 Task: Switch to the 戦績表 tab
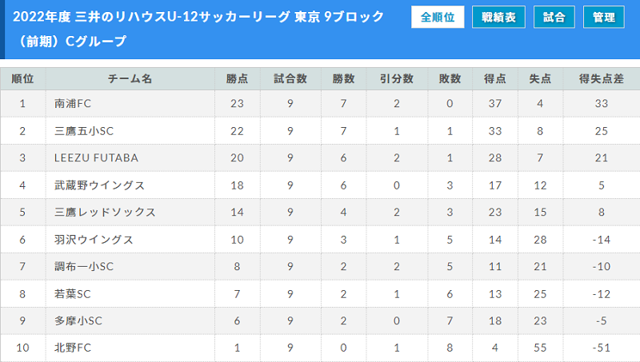(x=498, y=17)
